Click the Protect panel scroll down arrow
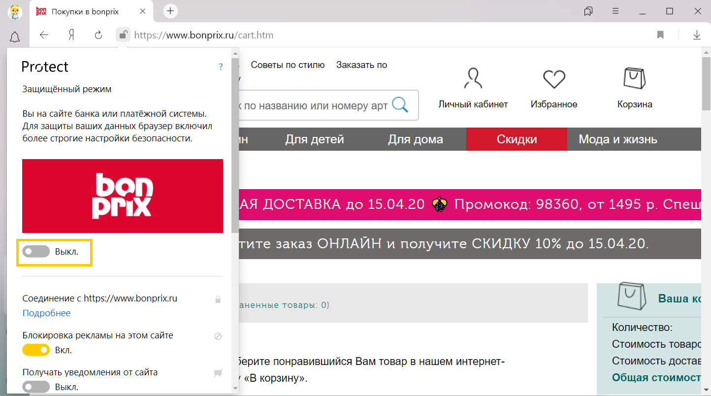The width and height of the screenshot is (711, 396). coord(235,389)
